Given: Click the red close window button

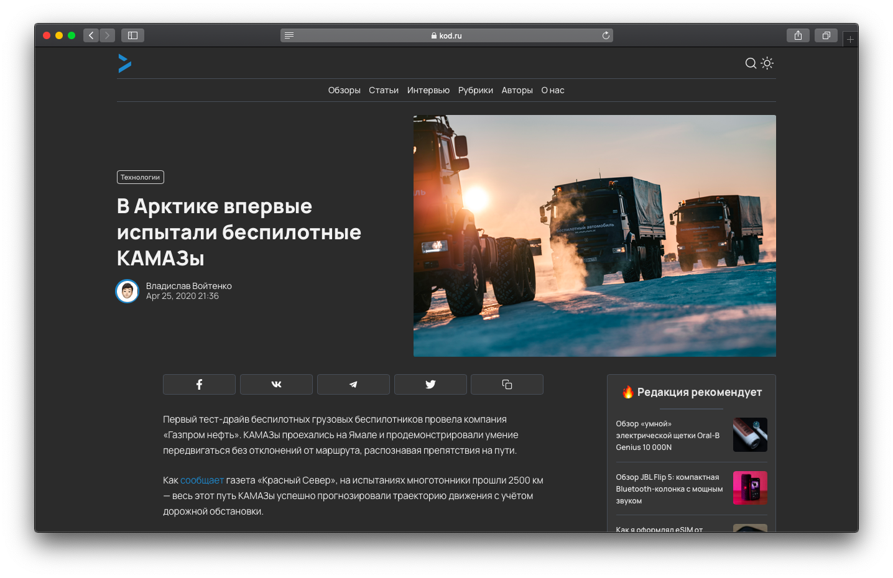Looking at the screenshot, I should tap(47, 35).
